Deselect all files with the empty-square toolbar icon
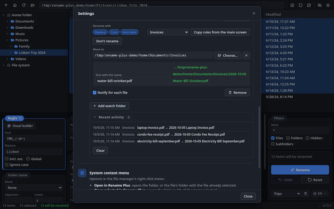 tap(301, 5)
